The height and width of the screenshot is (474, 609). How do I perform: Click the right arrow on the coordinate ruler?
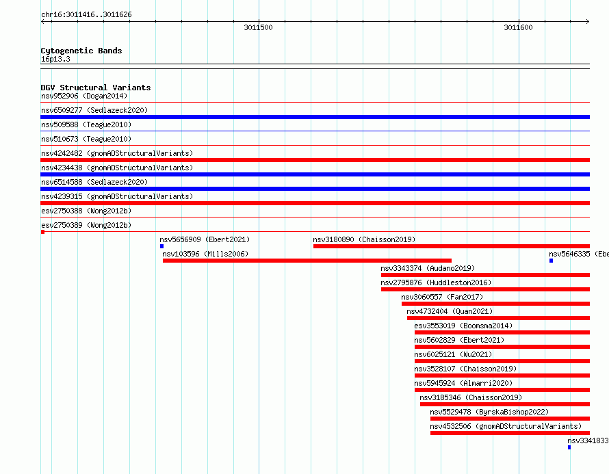tap(587, 21)
